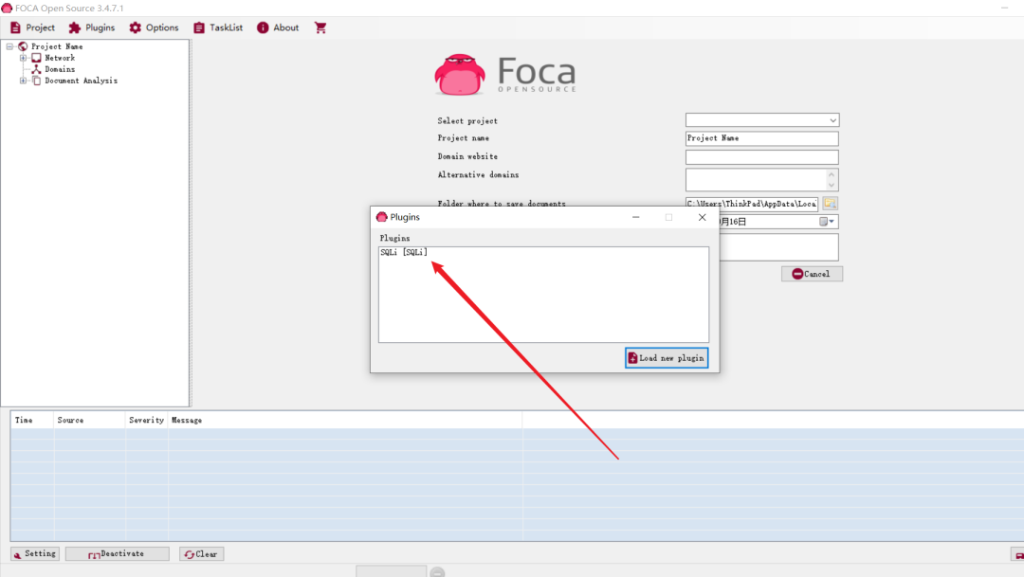Screen dimensions: 1024x577
Task: Click the Plugins puzzle-piece icon in the menu bar
Action: [x=75, y=27]
